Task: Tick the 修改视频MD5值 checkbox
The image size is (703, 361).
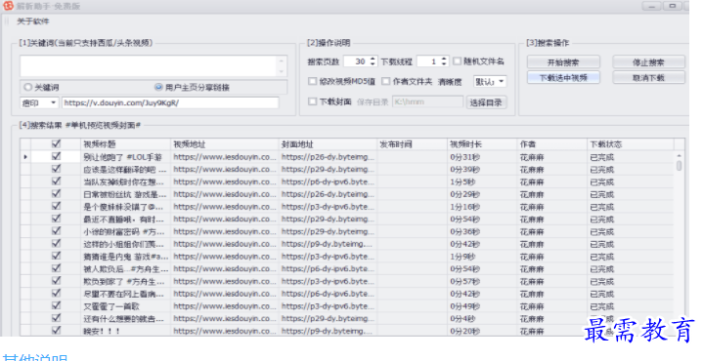Action: (x=313, y=81)
